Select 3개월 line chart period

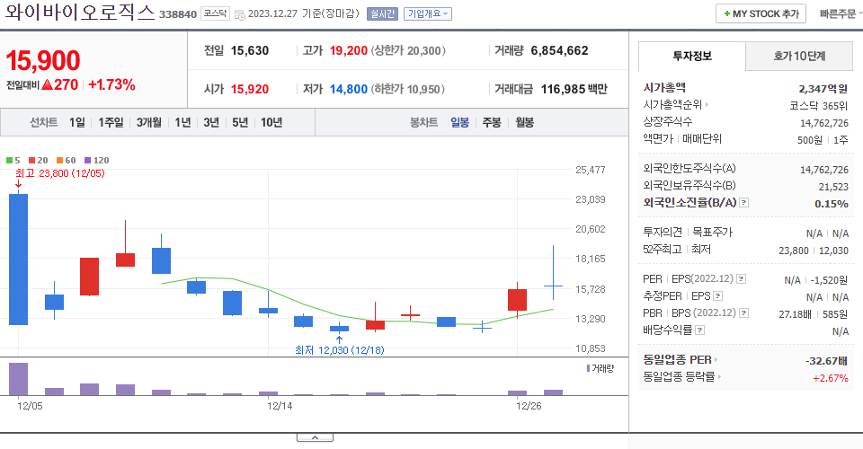point(148,122)
